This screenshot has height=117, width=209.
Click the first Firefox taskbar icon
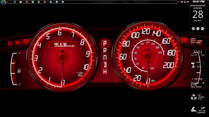tap(27, 2)
